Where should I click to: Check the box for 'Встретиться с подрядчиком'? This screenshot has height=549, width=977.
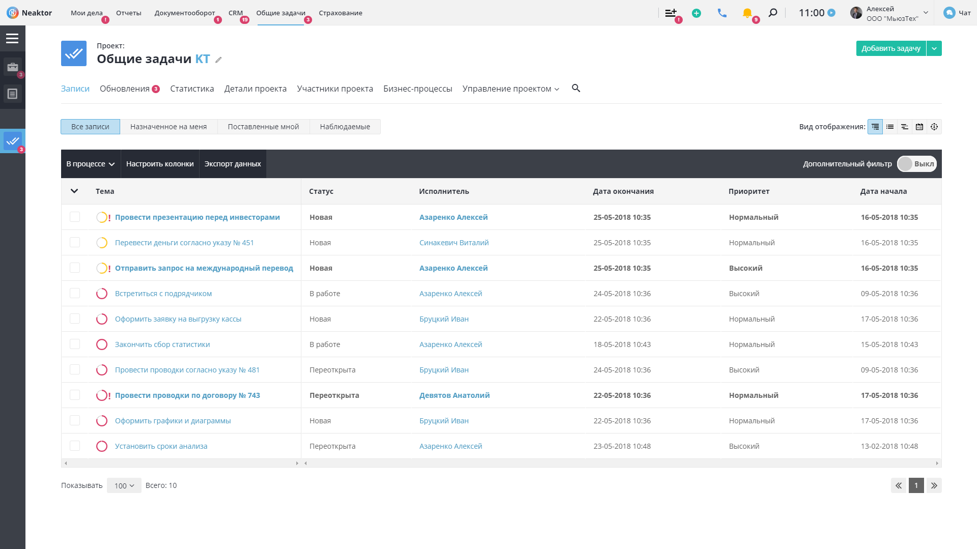point(75,294)
